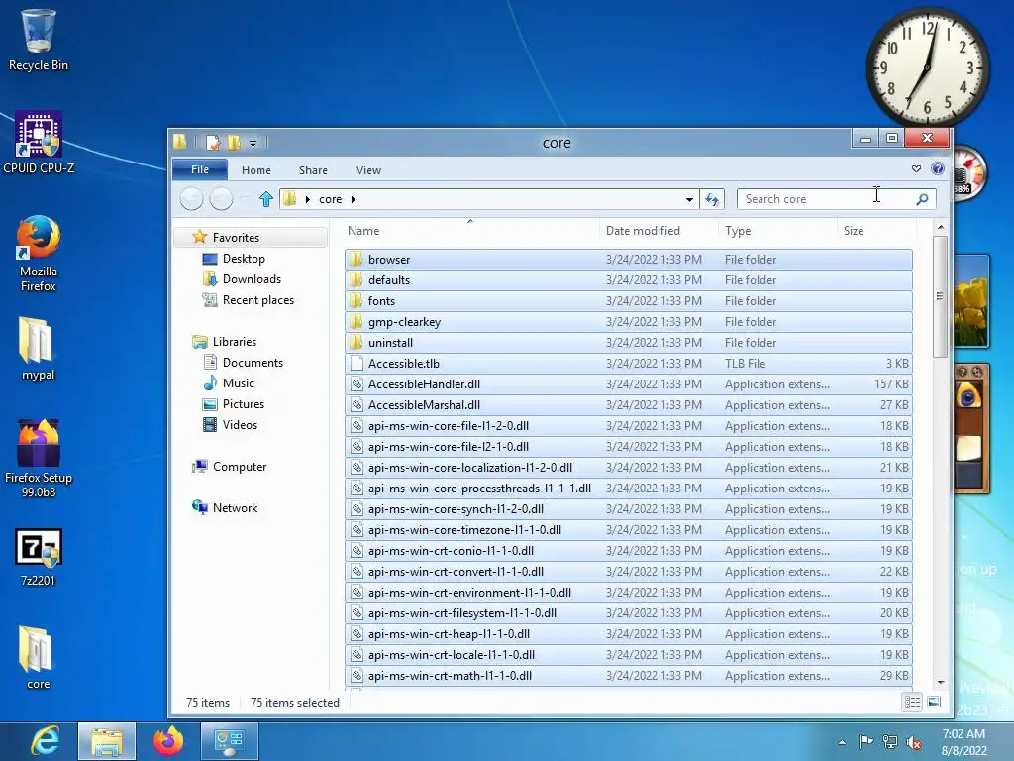Image resolution: width=1014 pixels, height=761 pixels.
Task: Click the search magnifier icon
Action: 923,199
